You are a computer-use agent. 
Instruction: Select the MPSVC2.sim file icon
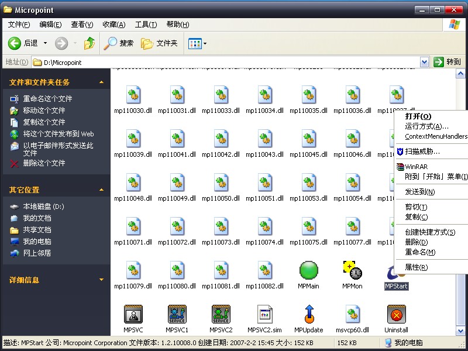click(x=265, y=314)
